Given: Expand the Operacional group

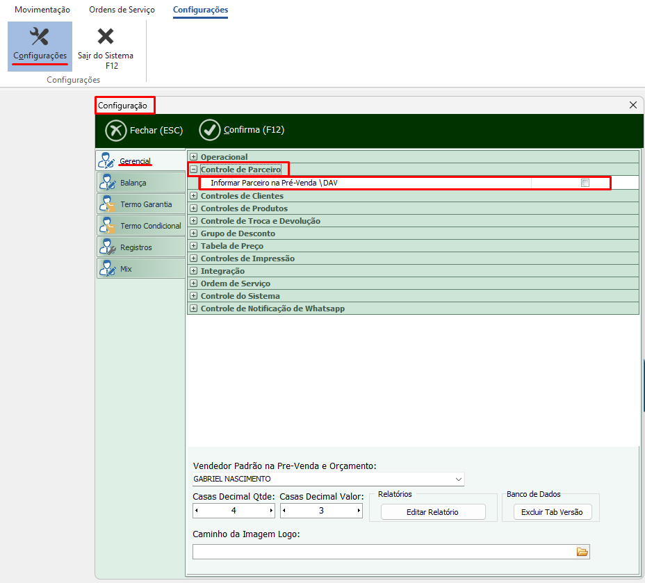Looking at the screenshot, I should pyautogui.click(x=194, y=157).
